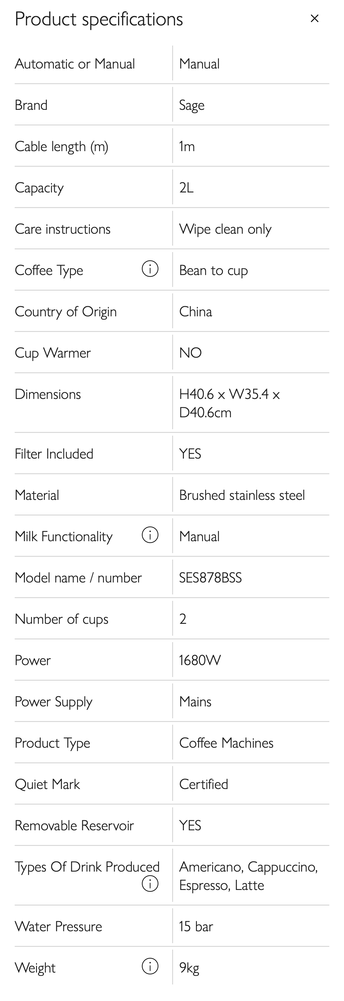Viewport: 344px width, 1001px height.
Task: Click the X to close Product specifications
Action: pos(314,18)
